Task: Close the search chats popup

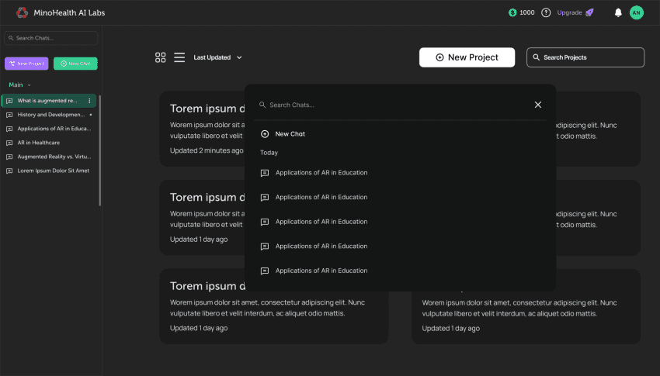Action: (x=538, y=105)
